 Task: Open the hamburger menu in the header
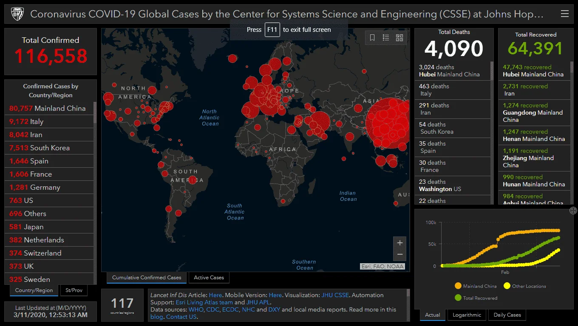[564, 14]
